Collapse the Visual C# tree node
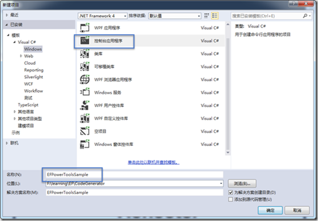The image size is (318, 221). tap(15, 42)
